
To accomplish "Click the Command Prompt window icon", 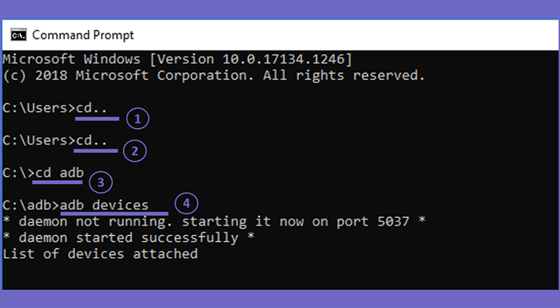I will pyautogui.click(x=18, y=35).
